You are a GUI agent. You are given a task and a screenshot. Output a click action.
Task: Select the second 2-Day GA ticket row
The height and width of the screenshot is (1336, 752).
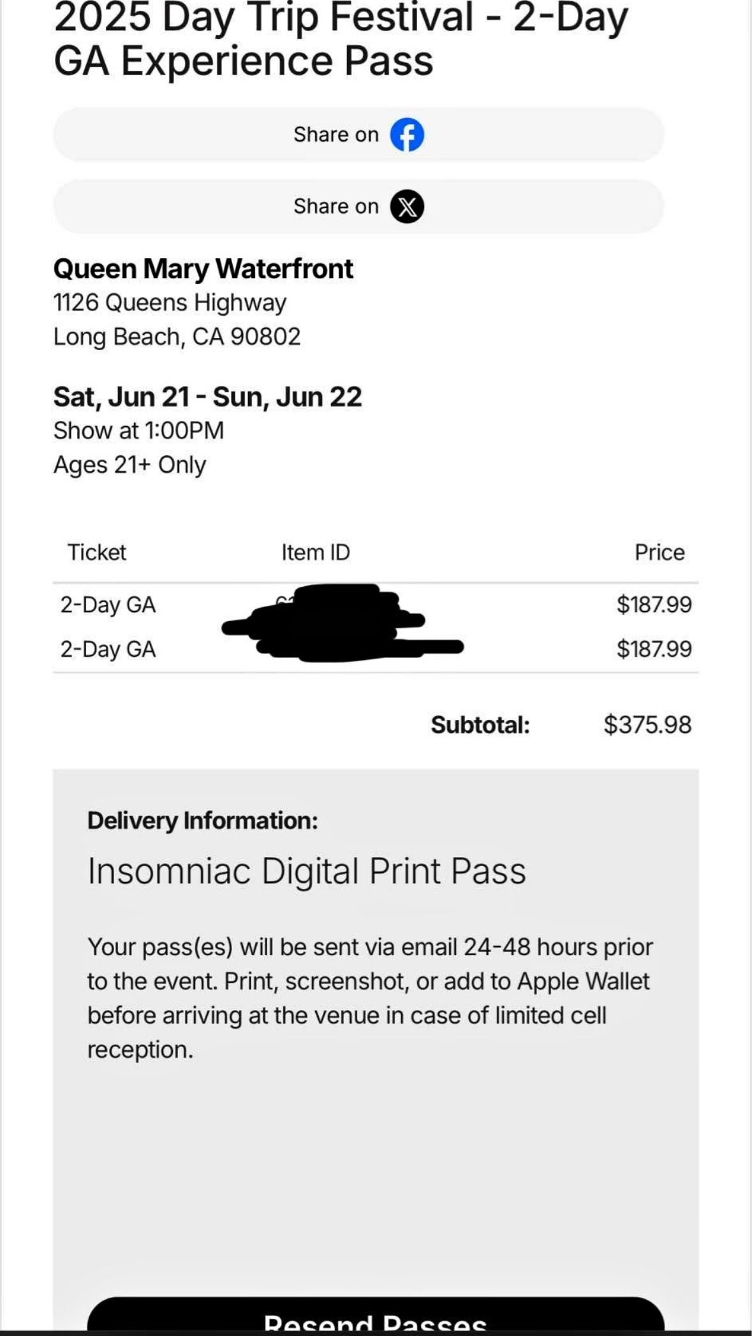click(376, 649)
